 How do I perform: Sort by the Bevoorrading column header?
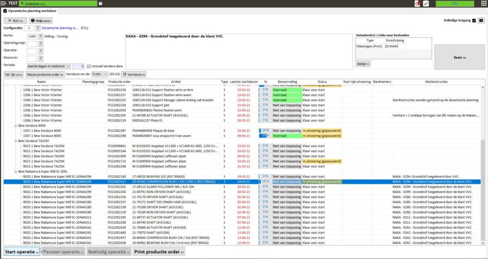click(x=287, y=81)
